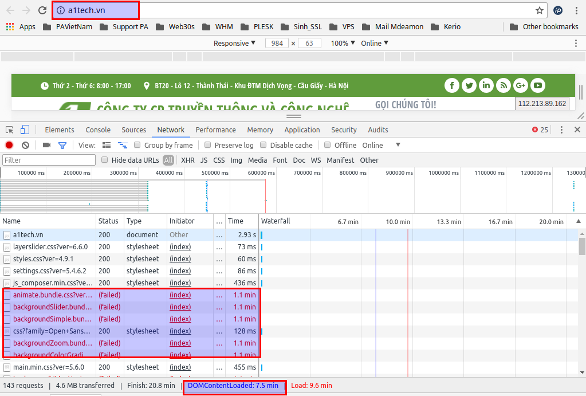Clear the network log
This screenshot has width=586, height=396.
(x=25, y=145)
